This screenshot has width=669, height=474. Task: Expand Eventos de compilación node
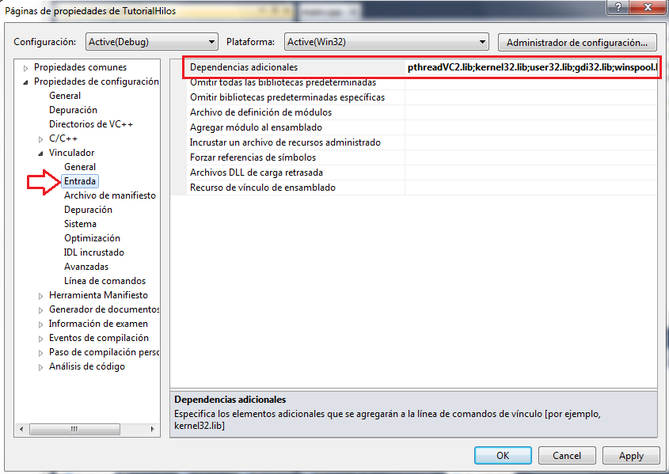(41, 339)
